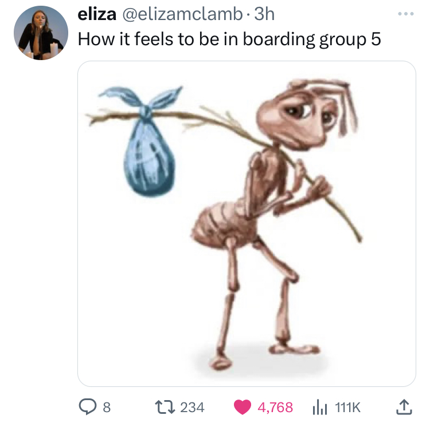
Task: Click the tweet text about boarding group 5
Action: 229,39
